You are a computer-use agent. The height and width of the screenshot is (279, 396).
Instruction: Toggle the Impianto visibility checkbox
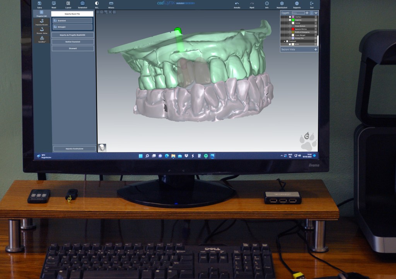pyautogui.click(x=290, y=20)
